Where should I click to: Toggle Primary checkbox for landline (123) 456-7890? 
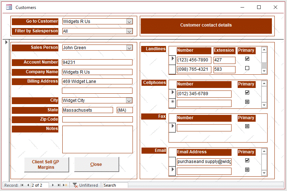click(247, 59)
